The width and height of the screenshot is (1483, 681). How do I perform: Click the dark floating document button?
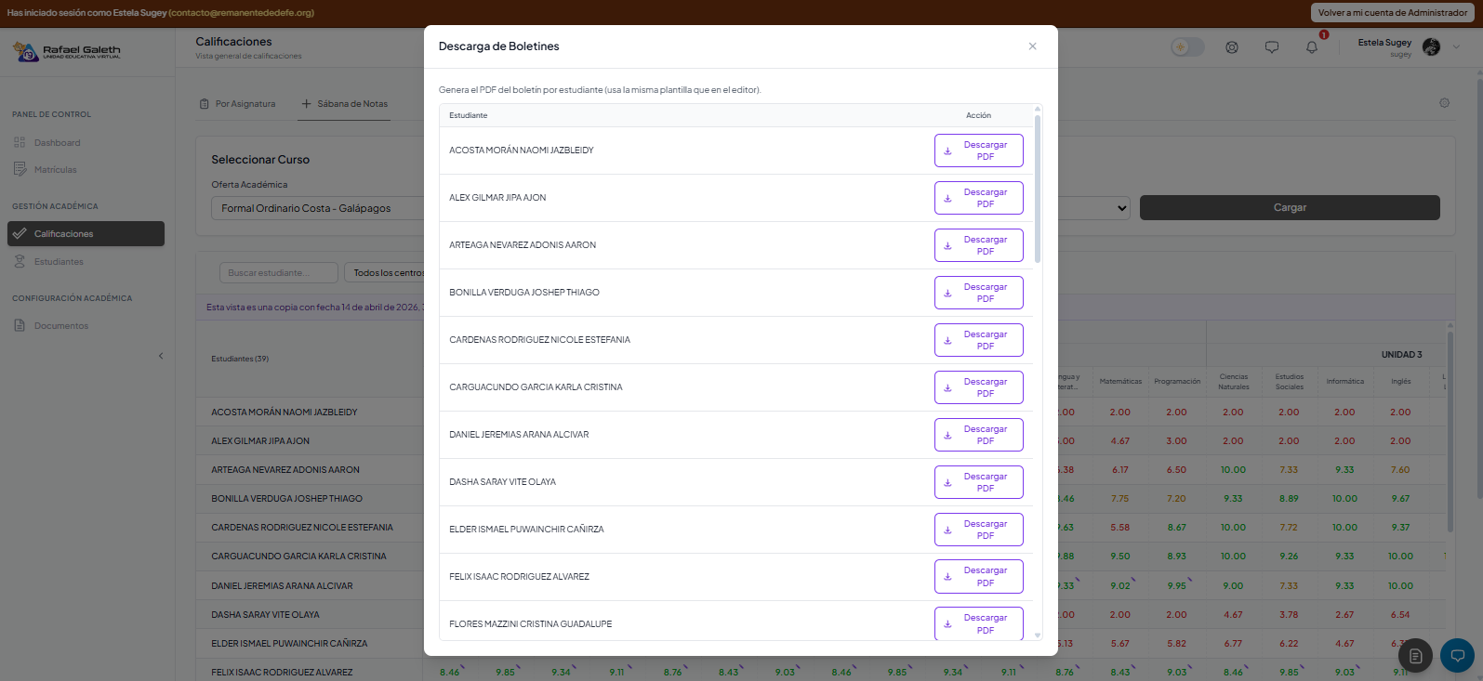[1415, 656]
